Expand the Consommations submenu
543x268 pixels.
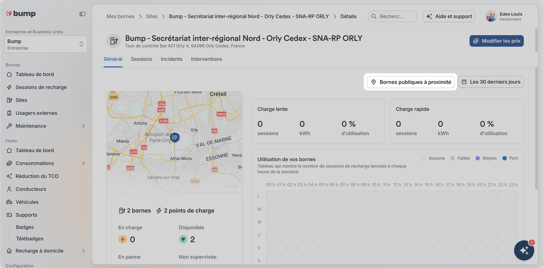pos(83,163)
